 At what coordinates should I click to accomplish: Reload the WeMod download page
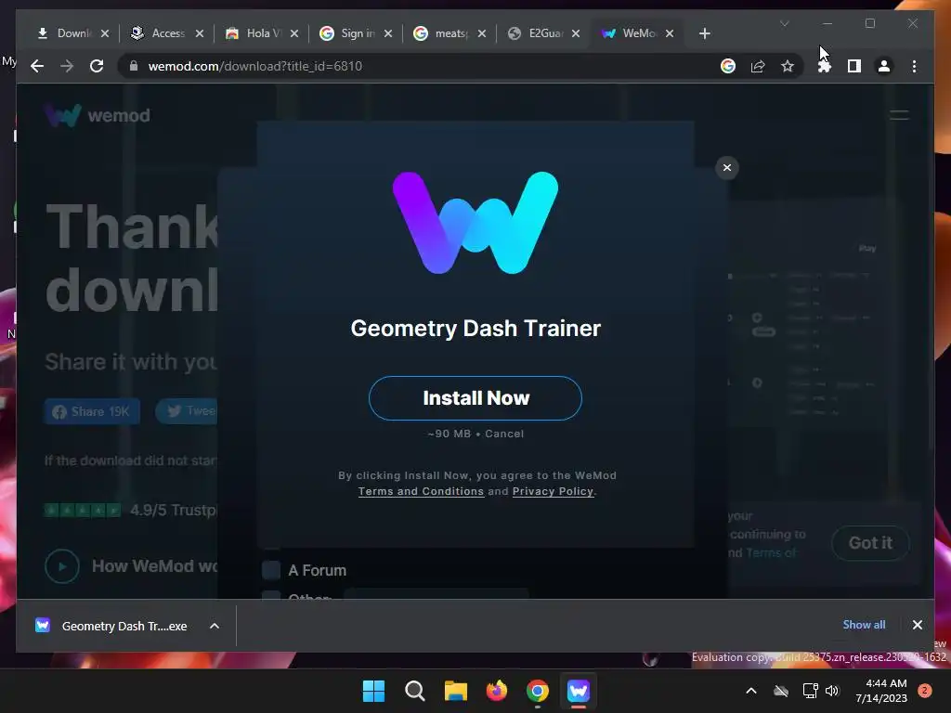pos(97,66)
